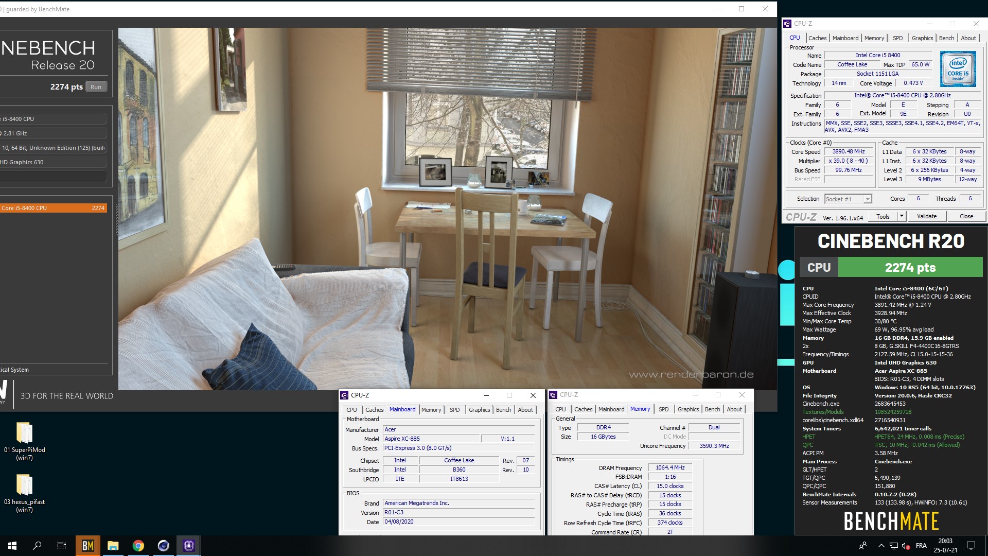Click the Intel Core i5 logo
This screenshot has width=988, height=556.
click(x=958, y=69)
